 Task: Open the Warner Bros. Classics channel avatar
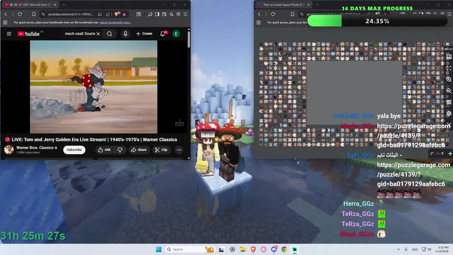[9, 149]
